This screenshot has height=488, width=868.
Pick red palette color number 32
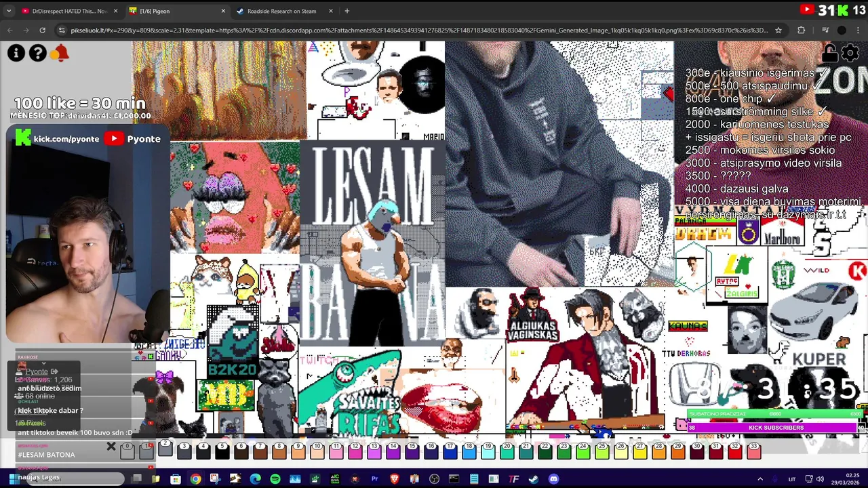tap(734, 451)
